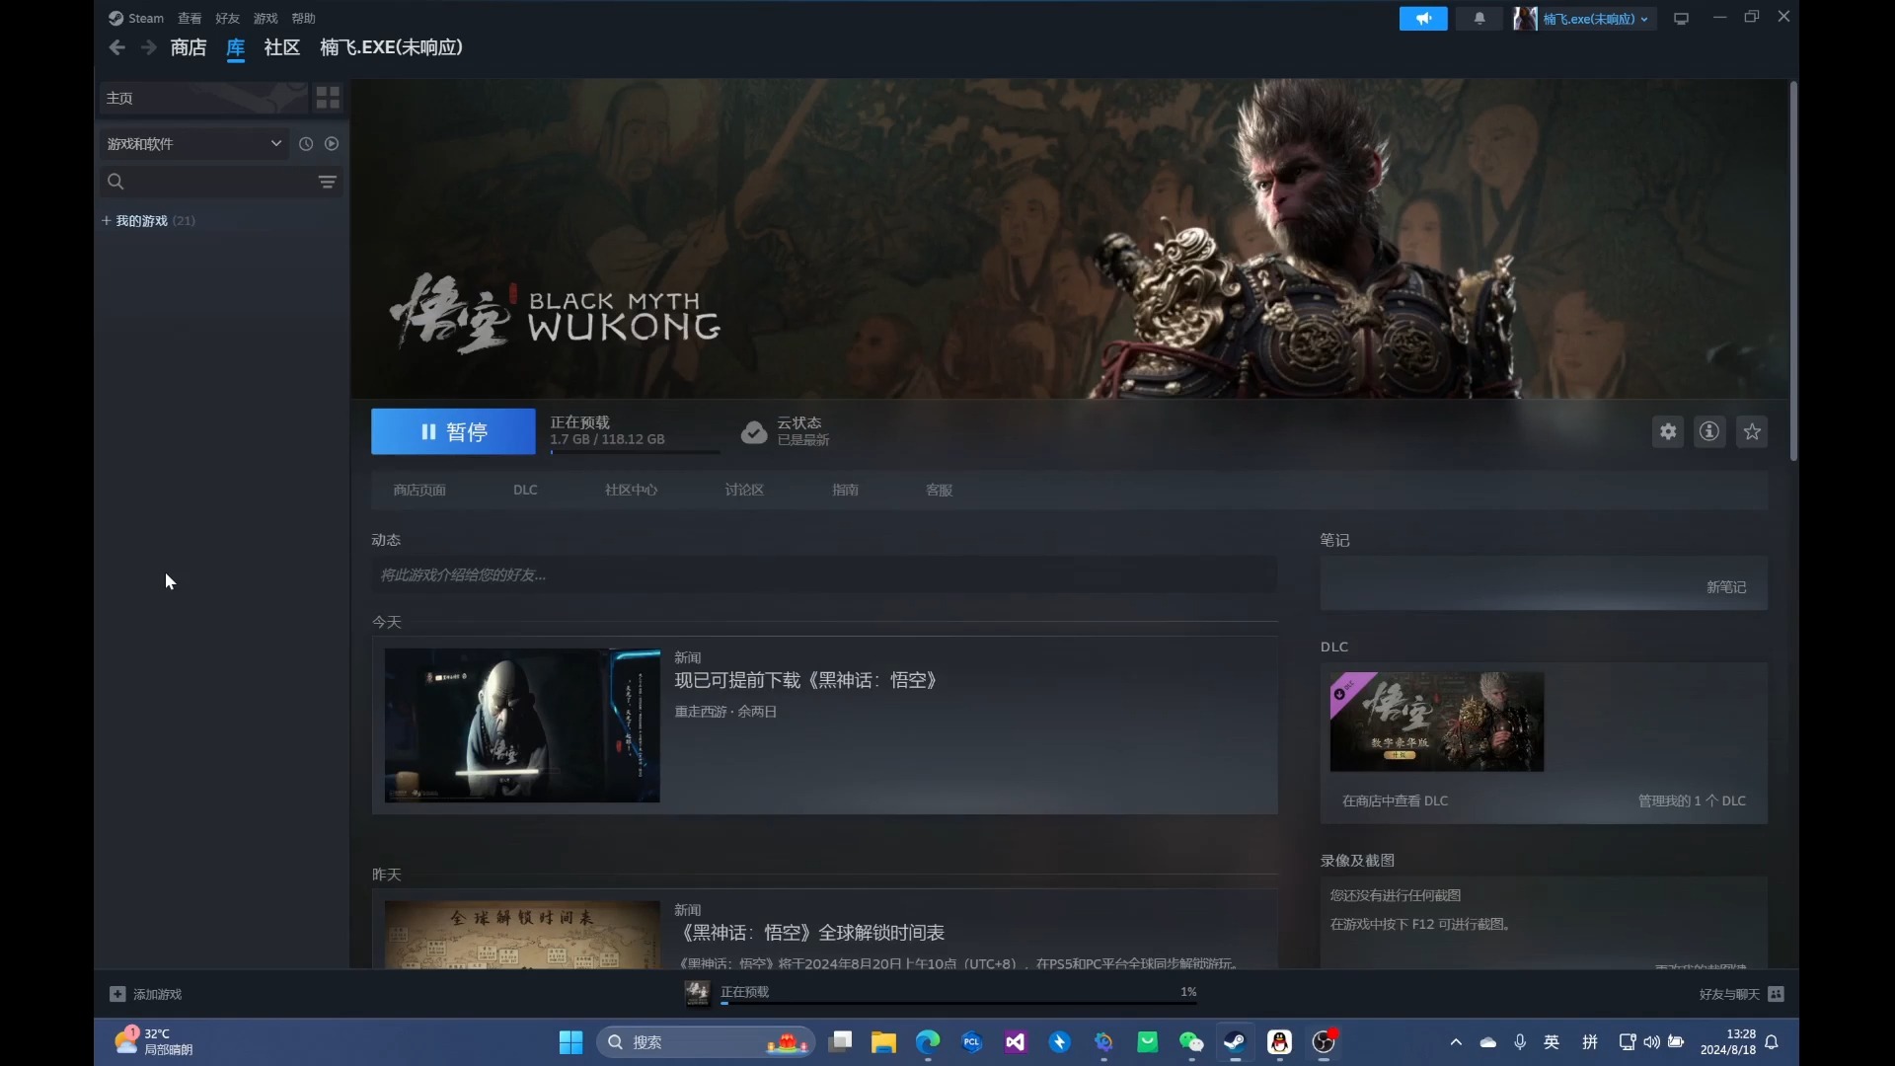The image size is (1895, 1066).
Task: Open the Steam logo menu
Action: tap(136, 19)
